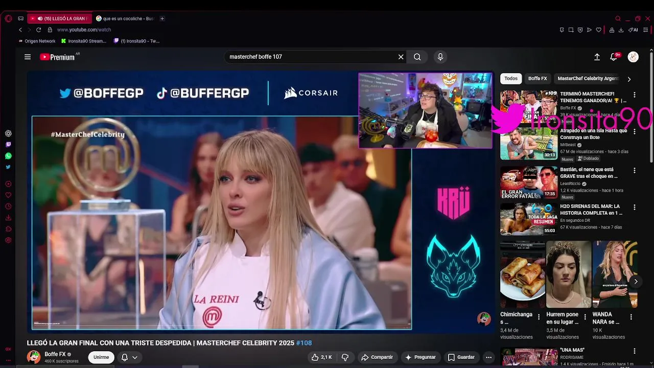Start voice search with microphone
This screenshot has height=368, width=654.
(x=440, y=57)
